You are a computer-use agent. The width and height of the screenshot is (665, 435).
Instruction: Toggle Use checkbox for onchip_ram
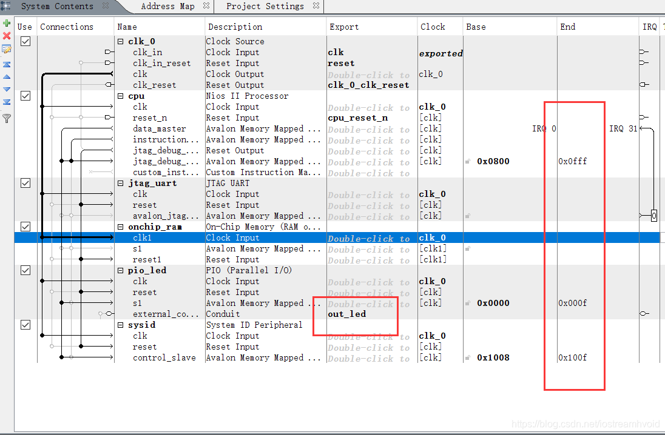(25, 227)
